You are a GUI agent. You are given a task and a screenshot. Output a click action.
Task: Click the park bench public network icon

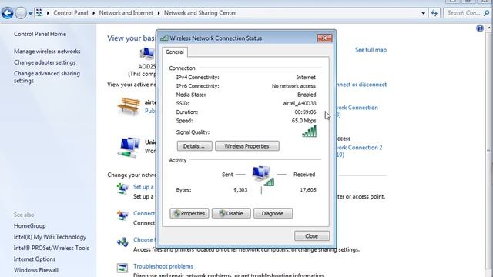coord(129,106)
